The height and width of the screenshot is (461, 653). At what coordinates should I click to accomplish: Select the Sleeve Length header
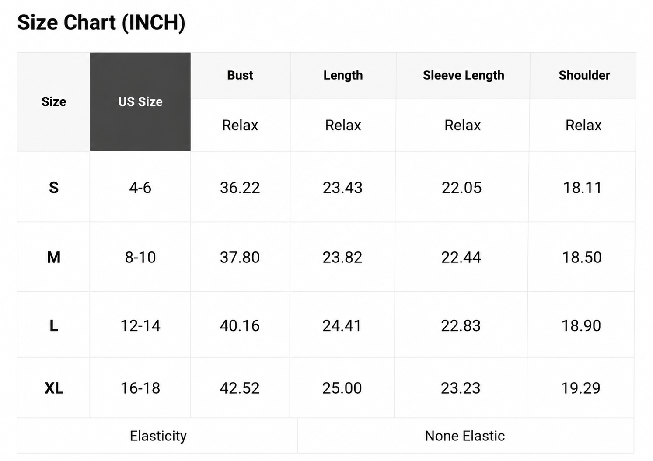[x=463, y=75]
